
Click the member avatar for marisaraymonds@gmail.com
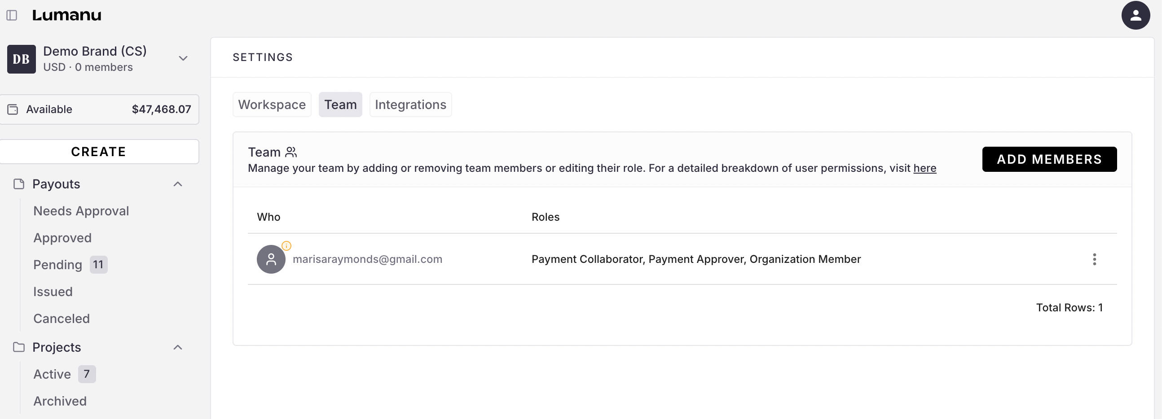pos(271,259)
